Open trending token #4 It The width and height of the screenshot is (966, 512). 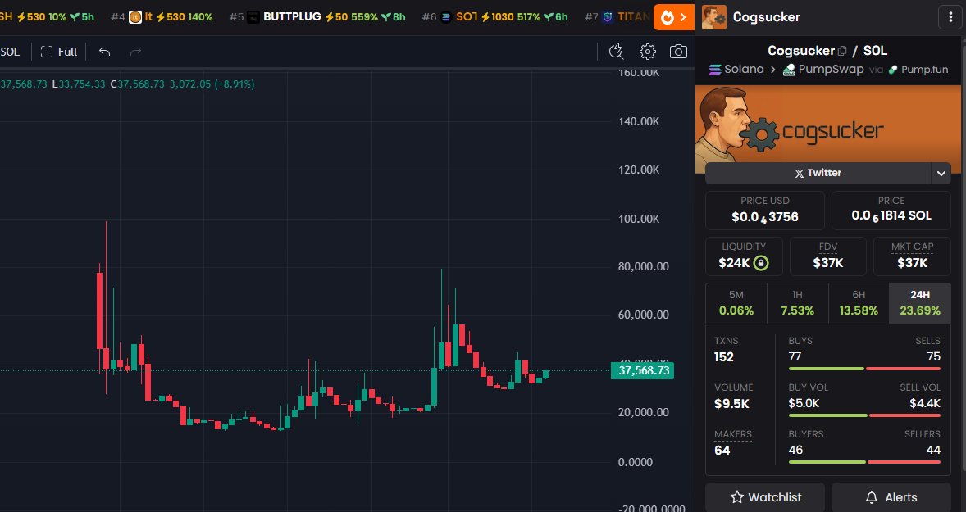click(162, 17)
